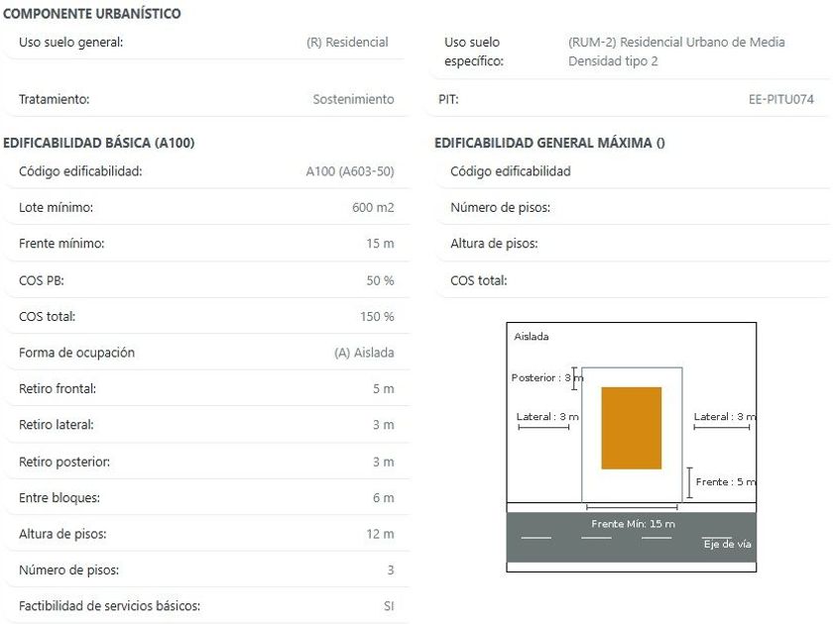Click the COS PB 50 % row

click(x=206, y=280)
